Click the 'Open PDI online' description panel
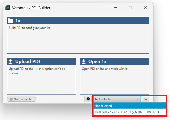Viewport: 170px width, 120px height. (x=114, y=79)
